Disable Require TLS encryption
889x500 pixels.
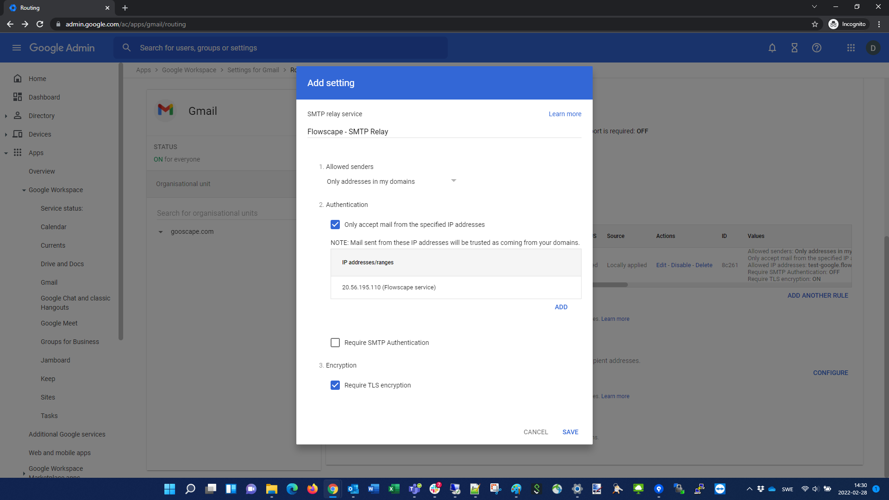[x=335, y=385]
